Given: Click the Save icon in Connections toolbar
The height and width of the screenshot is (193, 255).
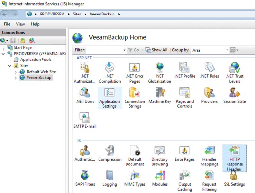Looking at the screenshot, I should coord(13,40).
